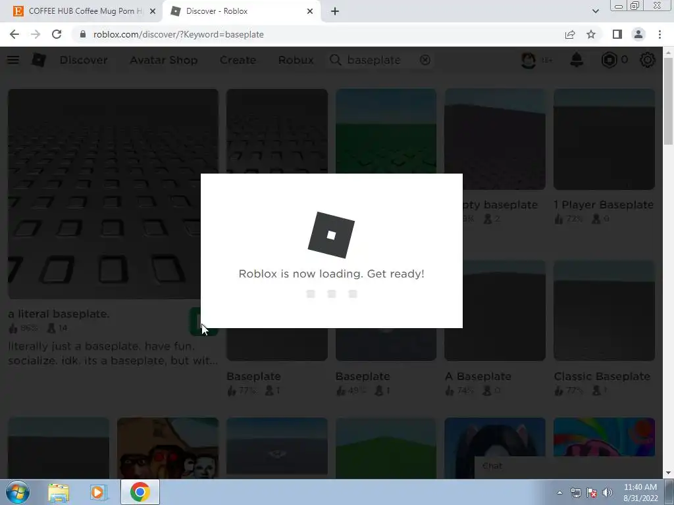674x505 pixels.
Task: Click the 1 Player Baseplate thumbnail
Action: coord(604,139)
